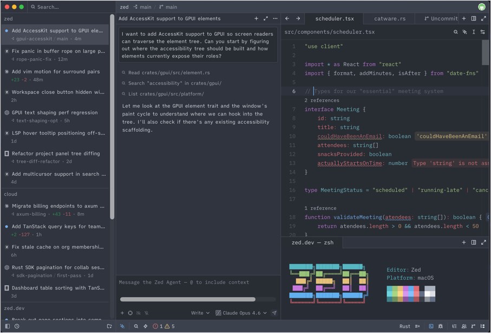Toggle the terminal panel in status bar

(x=431, y=326)
